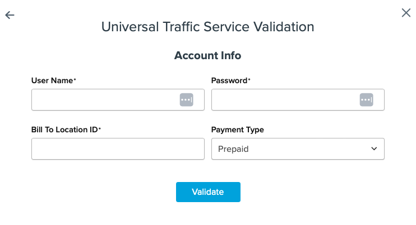Click password manager icon in User Name field
Image resolution: width=416 pixels, height=225 pixels.
[186, 100]
